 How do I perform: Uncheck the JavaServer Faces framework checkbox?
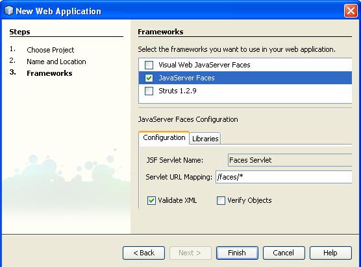pyautogui.click(x=149, y=78)
